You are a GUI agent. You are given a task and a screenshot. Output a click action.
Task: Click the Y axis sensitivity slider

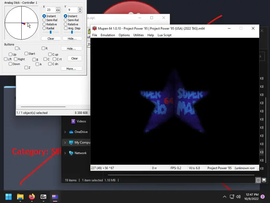(72, 32)
